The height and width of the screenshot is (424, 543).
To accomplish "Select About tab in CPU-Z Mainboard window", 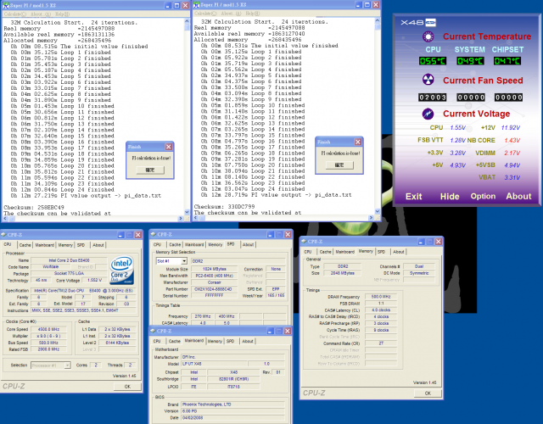I will pos(248,341).
